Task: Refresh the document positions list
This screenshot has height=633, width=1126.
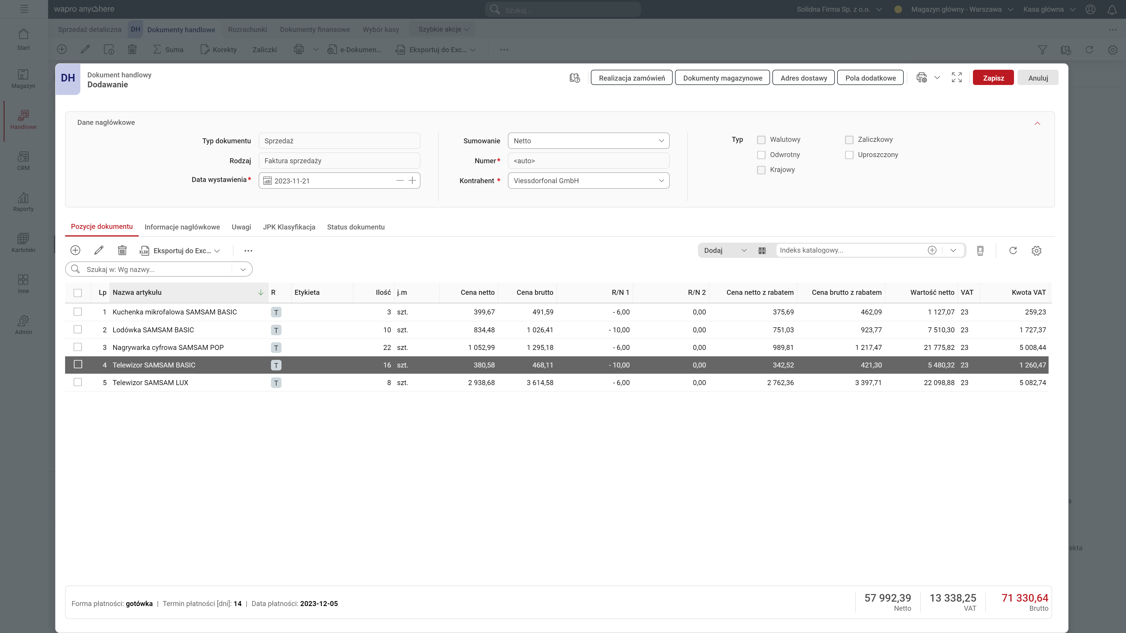Action: [x=1013, y=250]
